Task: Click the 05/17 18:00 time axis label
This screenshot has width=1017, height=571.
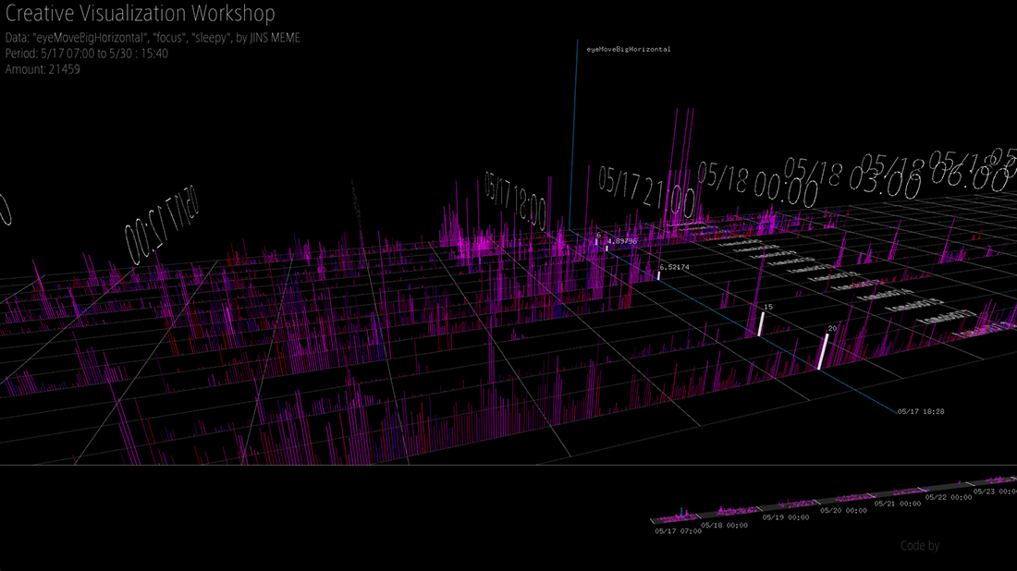Action: tap(516, 200)
